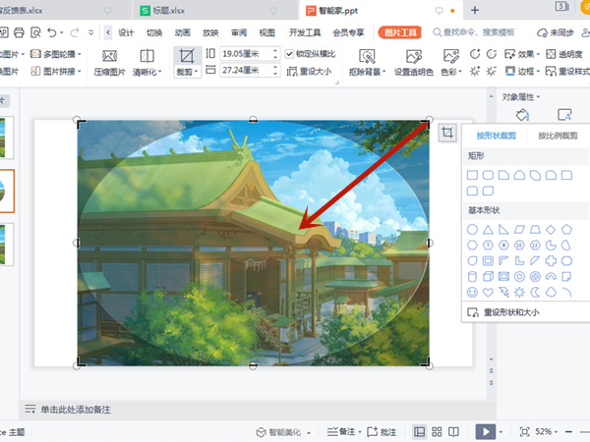Image resolution: width=590 pixels, height=442 pixels.
Task: Switch to reading view in status bar
Action: click(x=452, y=431)
